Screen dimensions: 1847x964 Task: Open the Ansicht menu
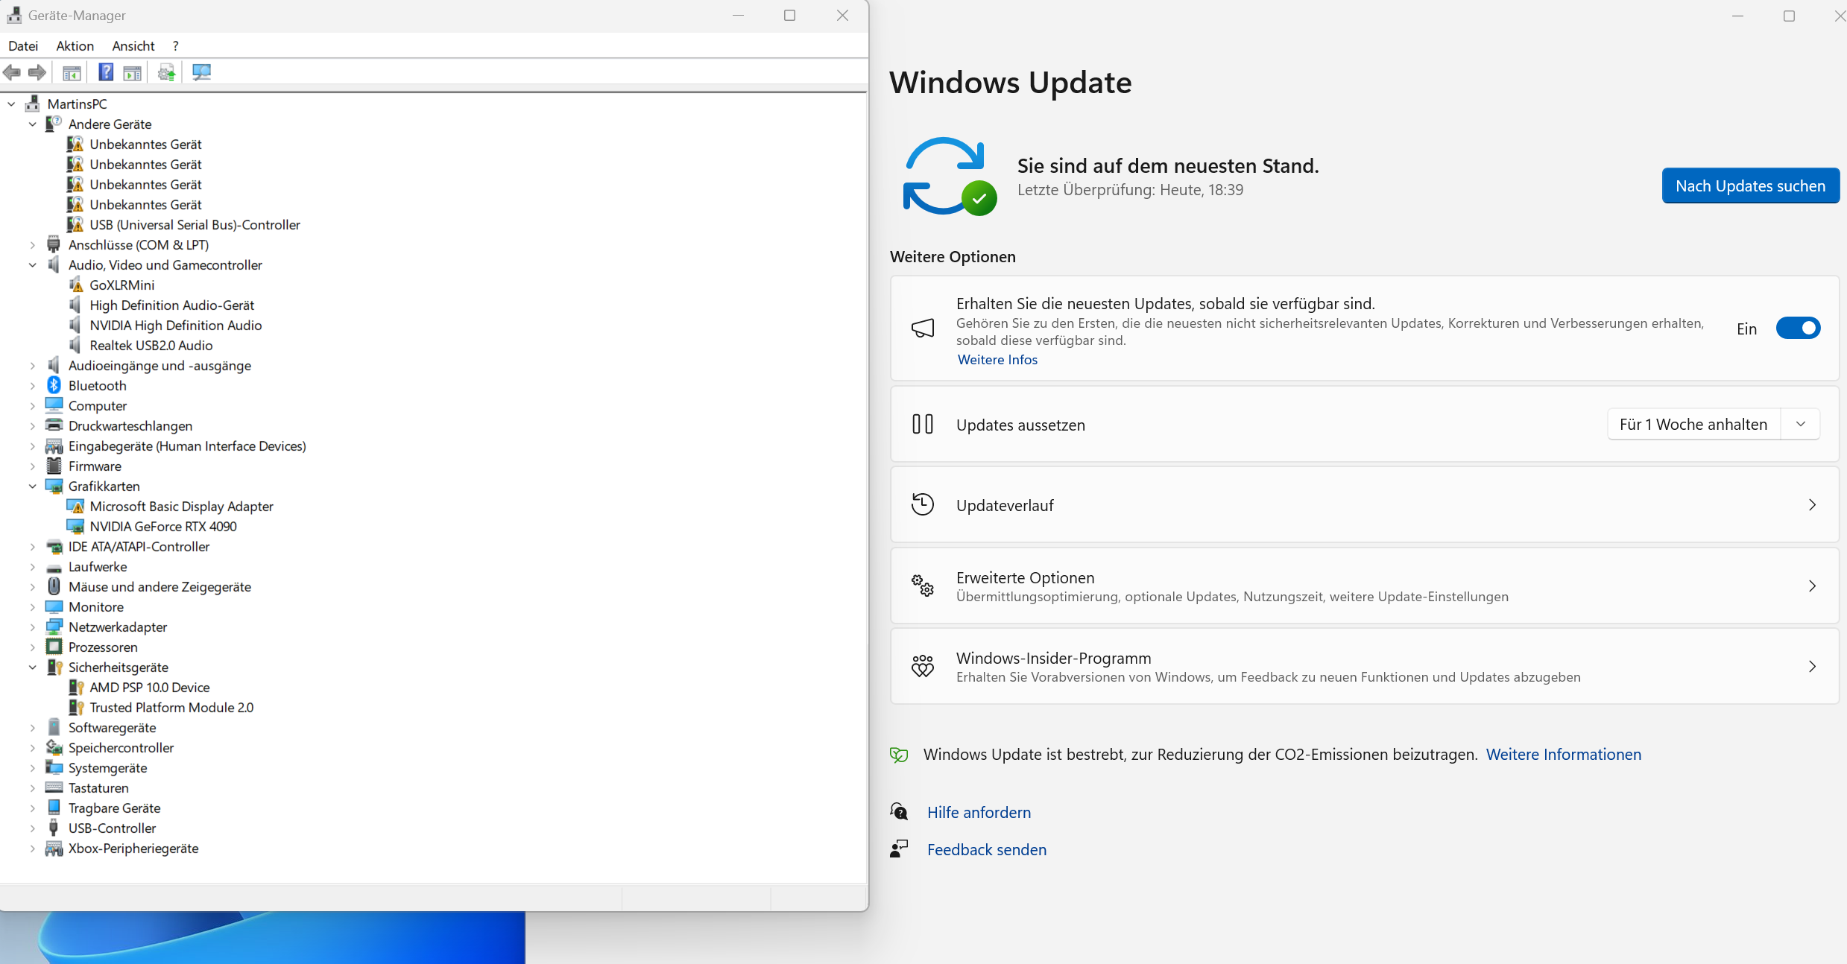[x=133, y=45]
